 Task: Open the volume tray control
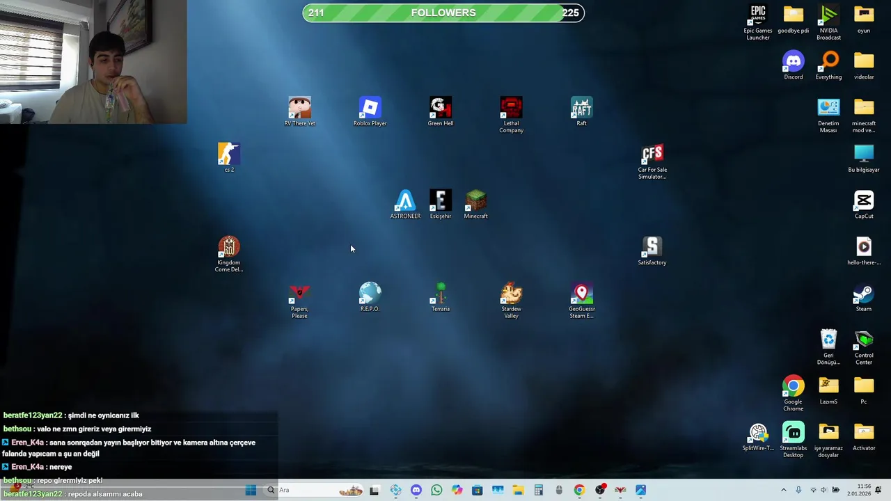(x=823, y=491)
